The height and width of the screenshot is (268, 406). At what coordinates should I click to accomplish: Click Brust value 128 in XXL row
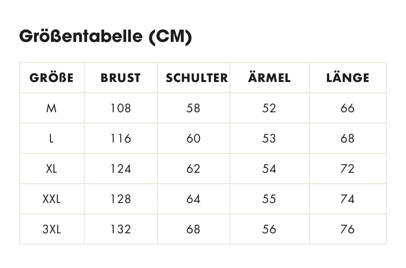tap(121, 199)
